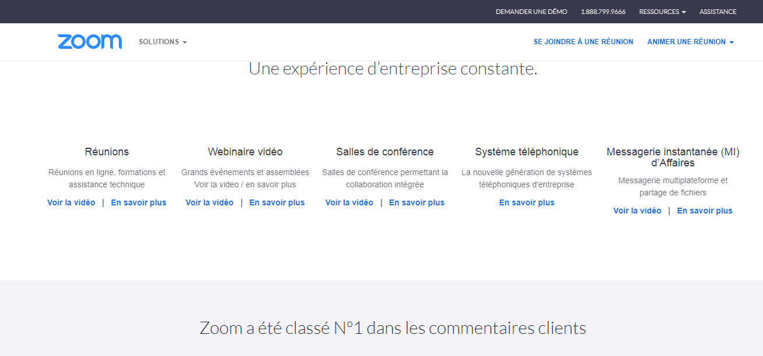Click En savoir plus under Messagerie instantanée
The image size is (763, 356).
pyautogui.click(x=705, y=211)
